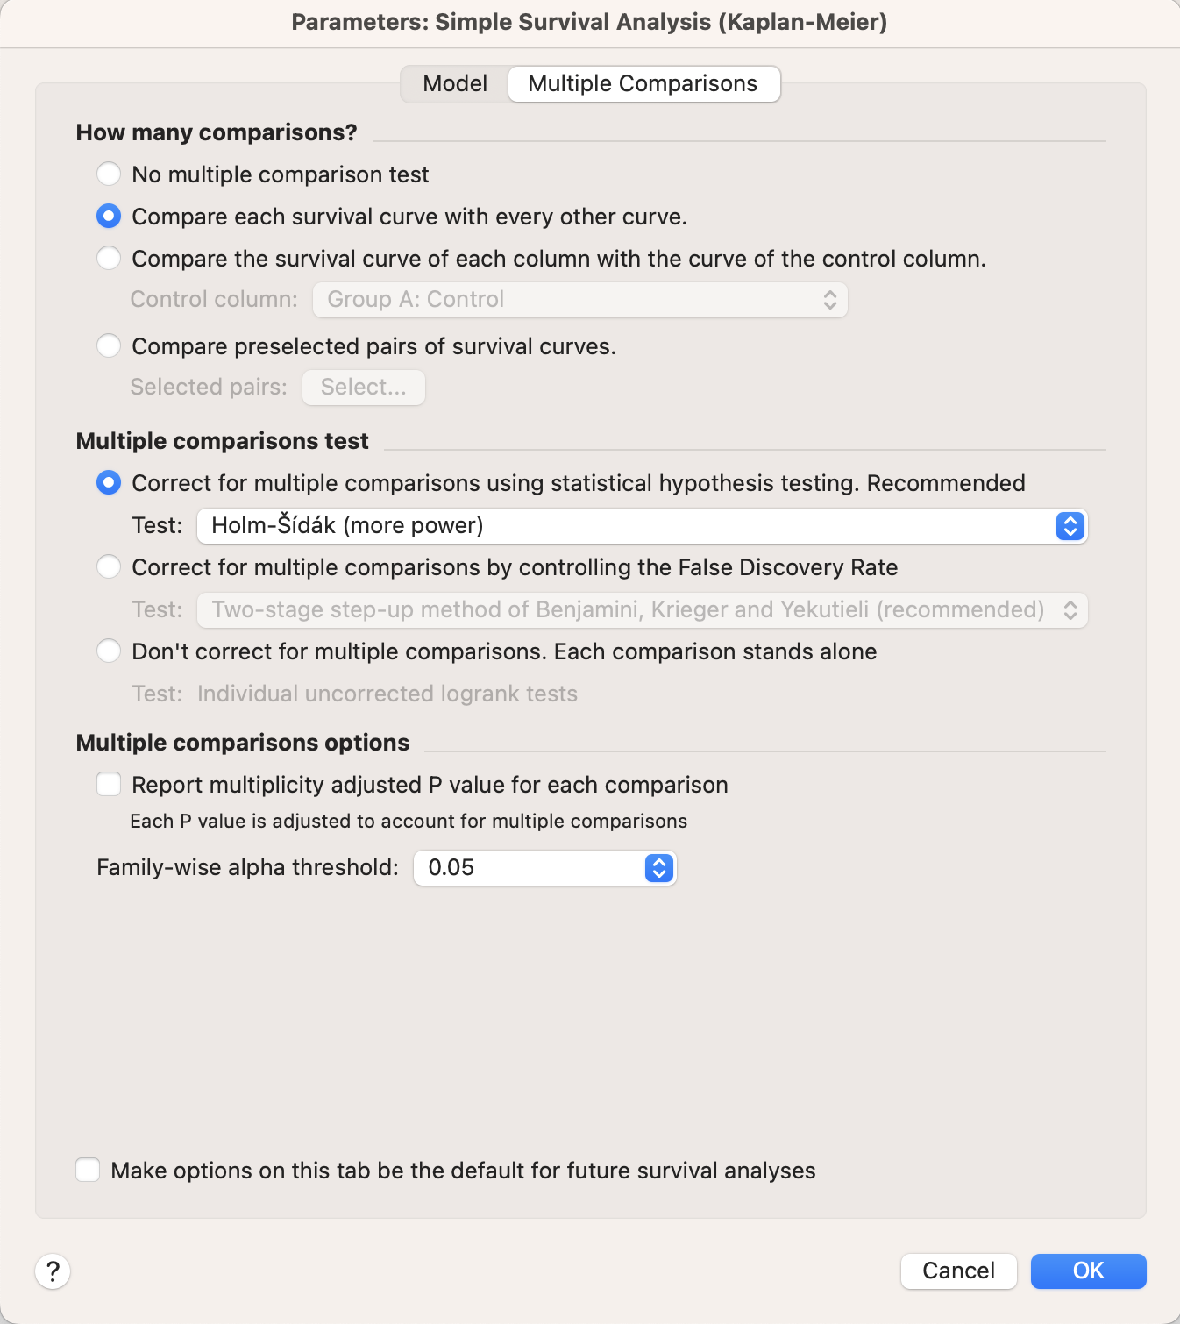
Task: Select correct using statistical hypothesis testing
Action: tap(109, 482)
